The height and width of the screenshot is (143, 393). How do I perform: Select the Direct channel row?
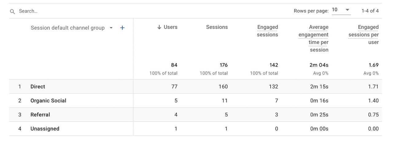(x=196, y=86)
